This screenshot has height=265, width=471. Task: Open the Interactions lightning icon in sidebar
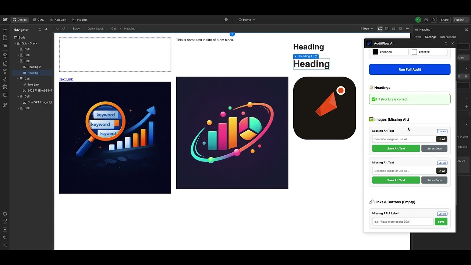click(x=5, y=79)
